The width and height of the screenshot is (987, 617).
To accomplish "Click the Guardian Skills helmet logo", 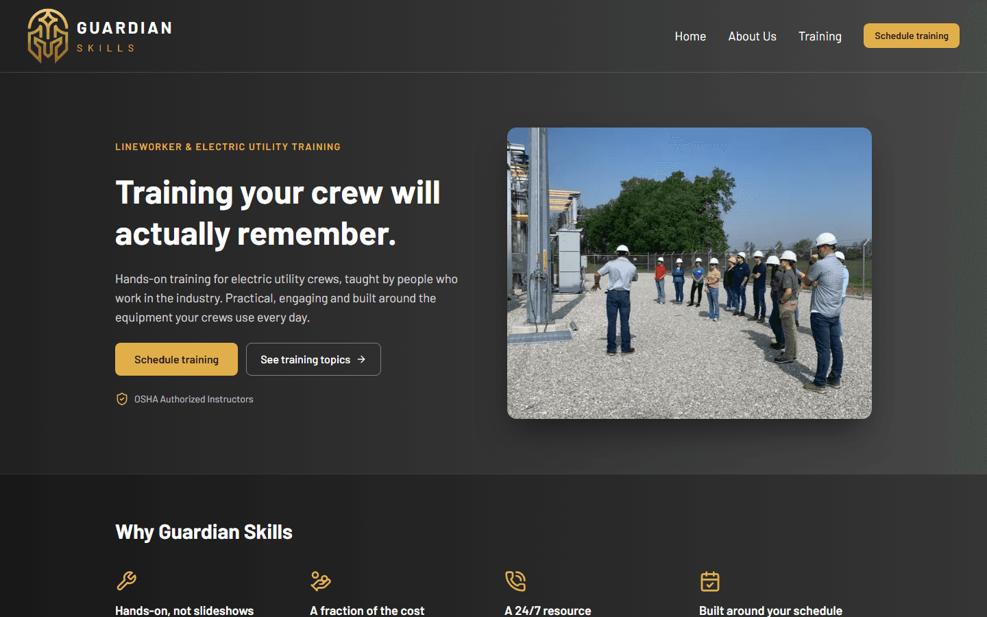I will pyautogui.click(x=48, y=36).
